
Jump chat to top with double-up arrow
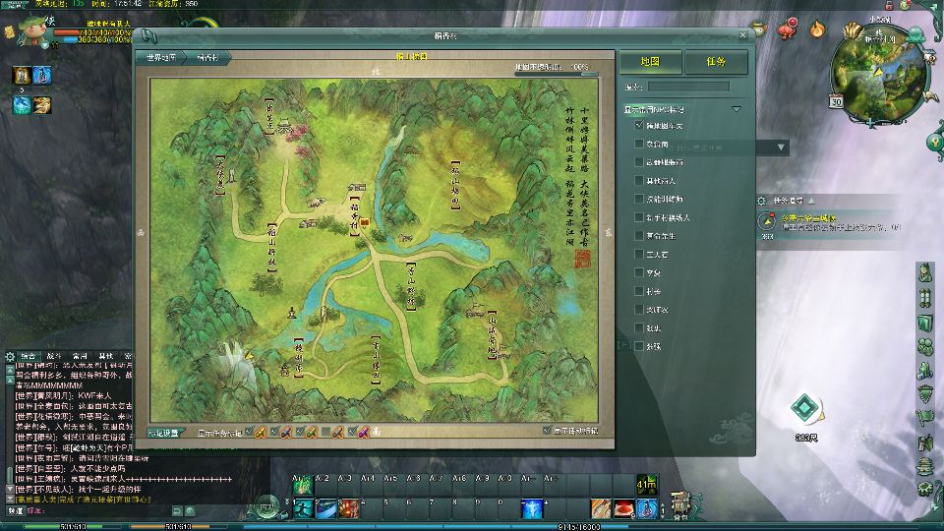tap(10, 372)
